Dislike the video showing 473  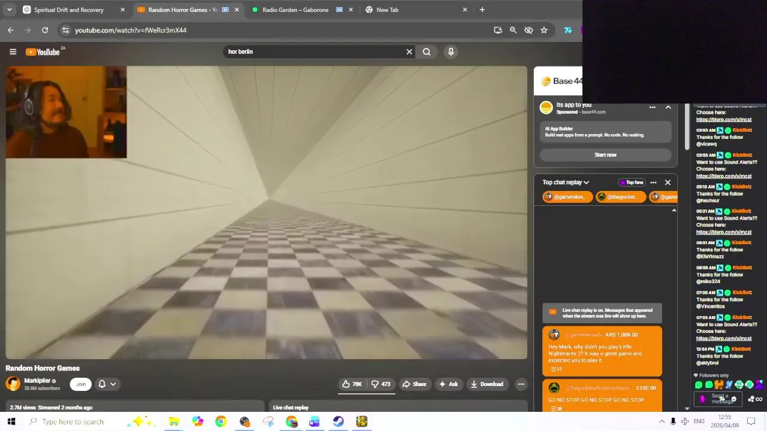[x=381, y=384]
